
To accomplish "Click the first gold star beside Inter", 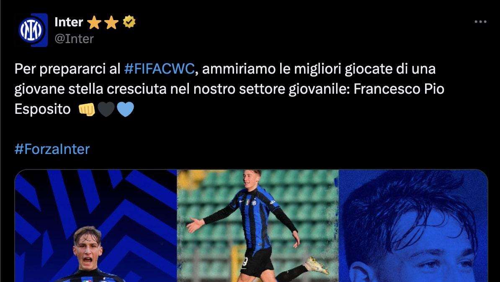I will [x=94, y=23].
